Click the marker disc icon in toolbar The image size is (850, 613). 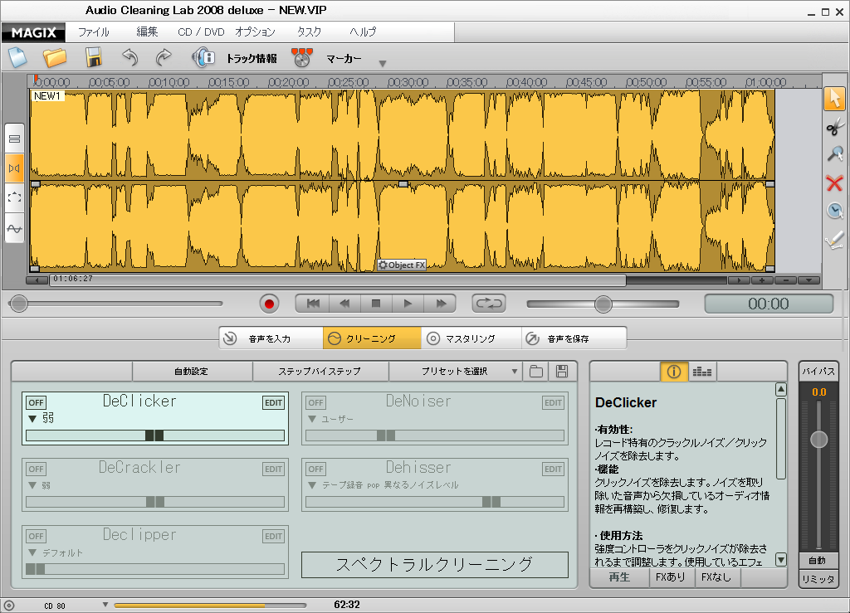click(x=302, y=57)
